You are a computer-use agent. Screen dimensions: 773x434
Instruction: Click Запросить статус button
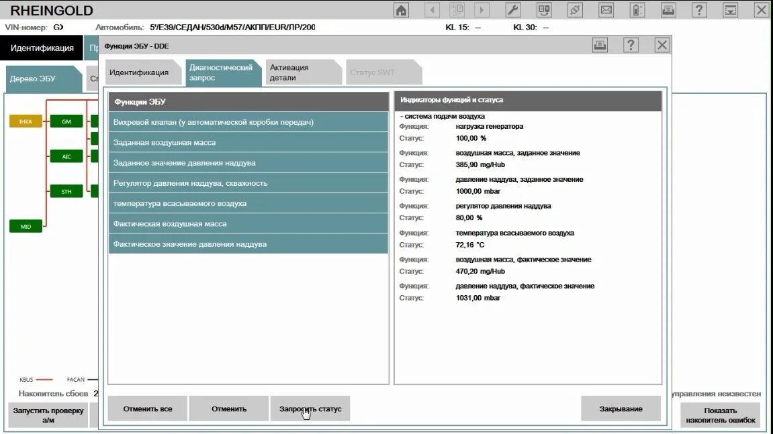(x=310, y=409)
